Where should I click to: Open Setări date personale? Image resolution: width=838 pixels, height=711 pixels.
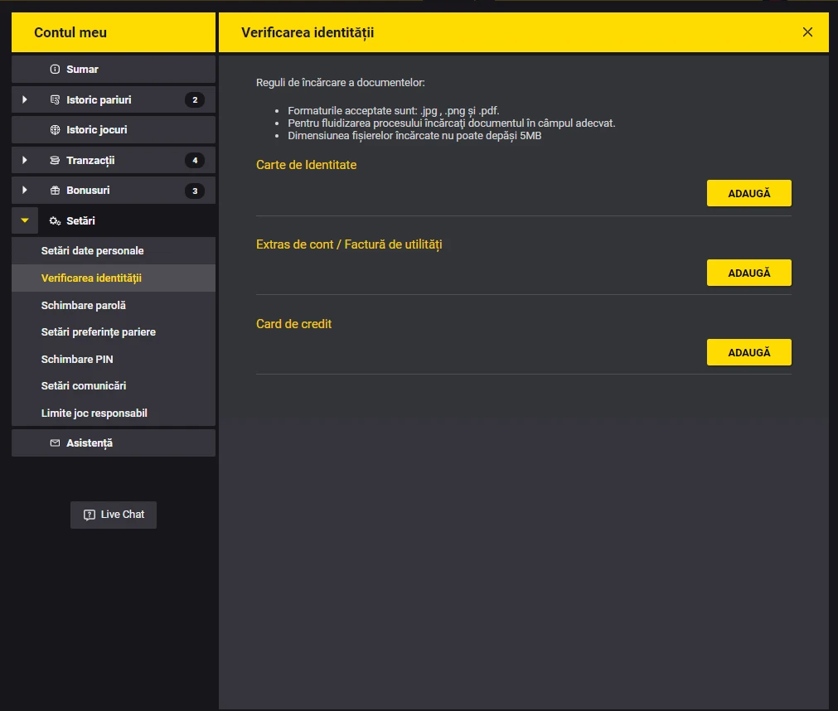92,251
